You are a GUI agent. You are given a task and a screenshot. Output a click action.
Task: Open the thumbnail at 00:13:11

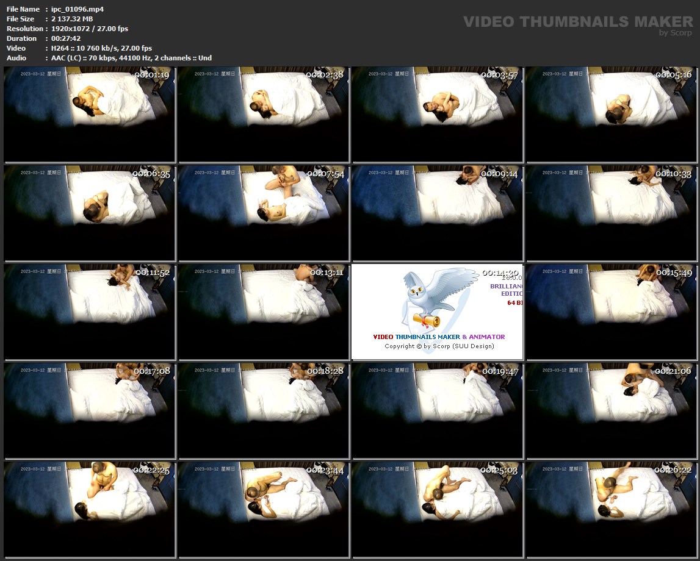(264, 312)
